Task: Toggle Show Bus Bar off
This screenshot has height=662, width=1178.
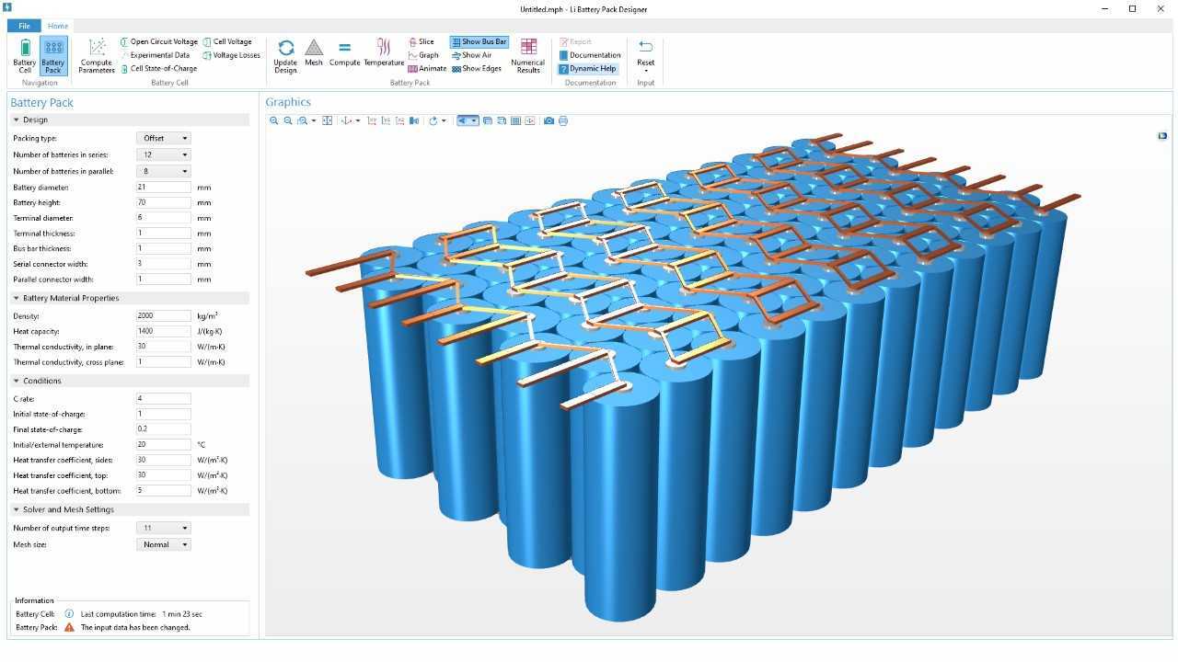Action: (x=478, y=41)
